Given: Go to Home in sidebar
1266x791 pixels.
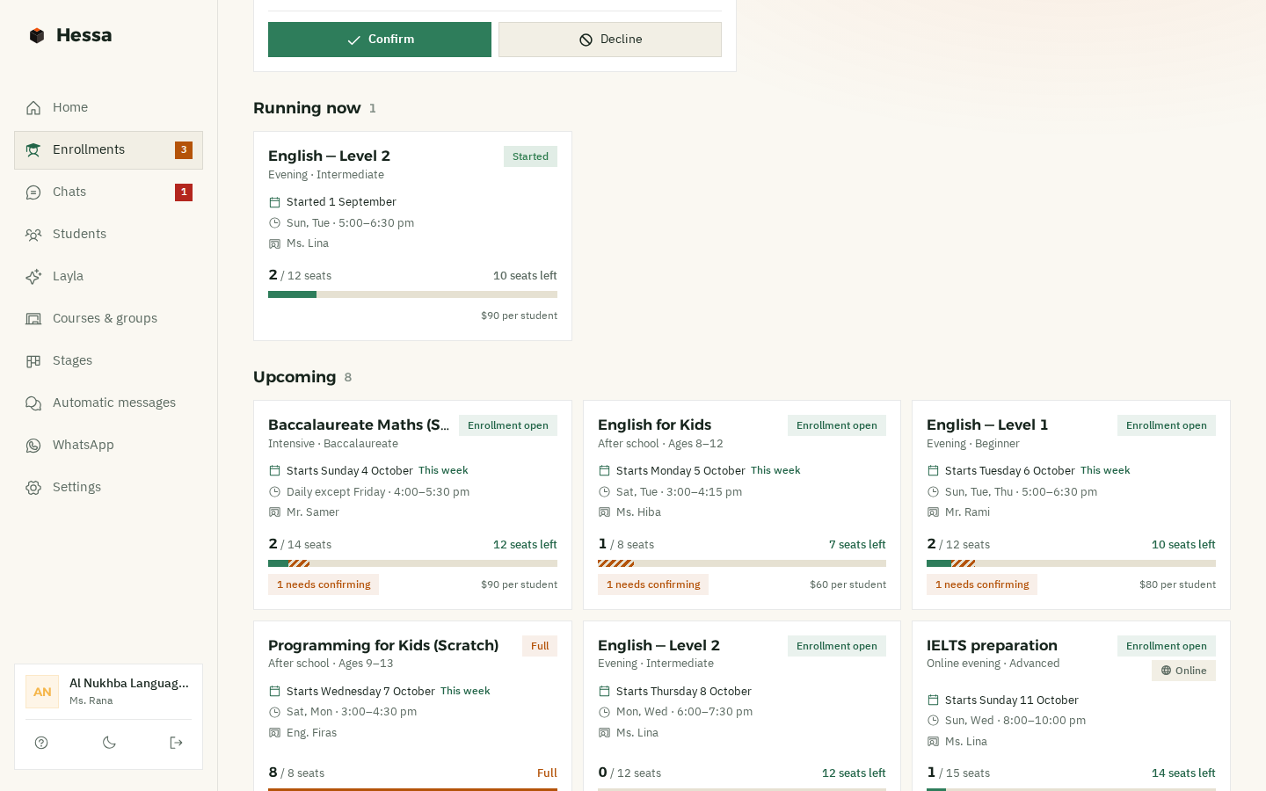Looking at the screenshot, I should [109, 107].
